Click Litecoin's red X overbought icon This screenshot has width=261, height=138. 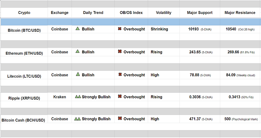click(120, 75)
